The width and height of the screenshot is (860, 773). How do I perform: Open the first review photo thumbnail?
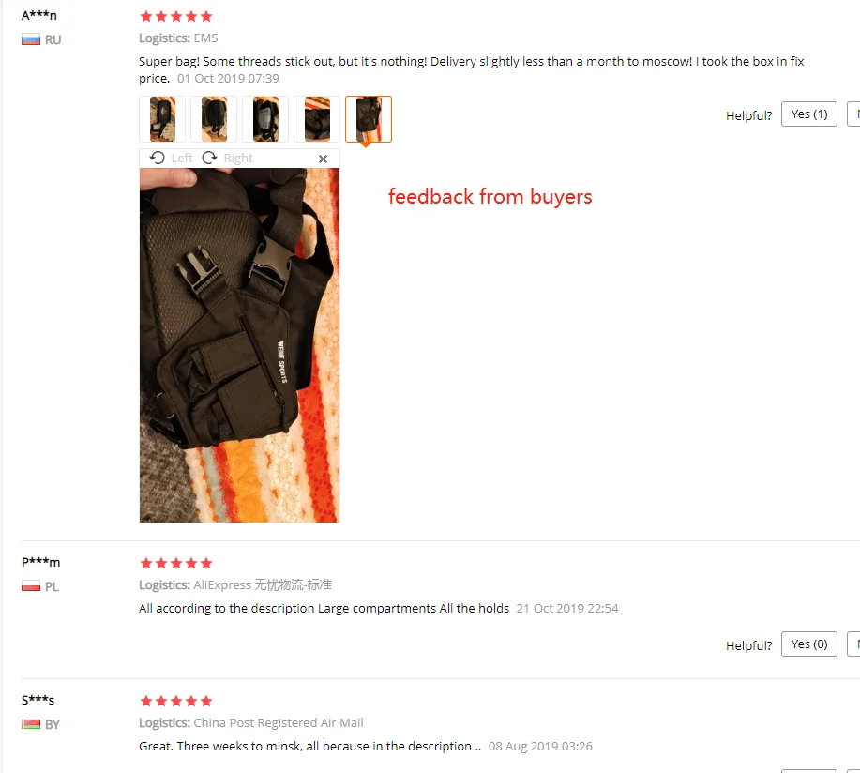162,119
